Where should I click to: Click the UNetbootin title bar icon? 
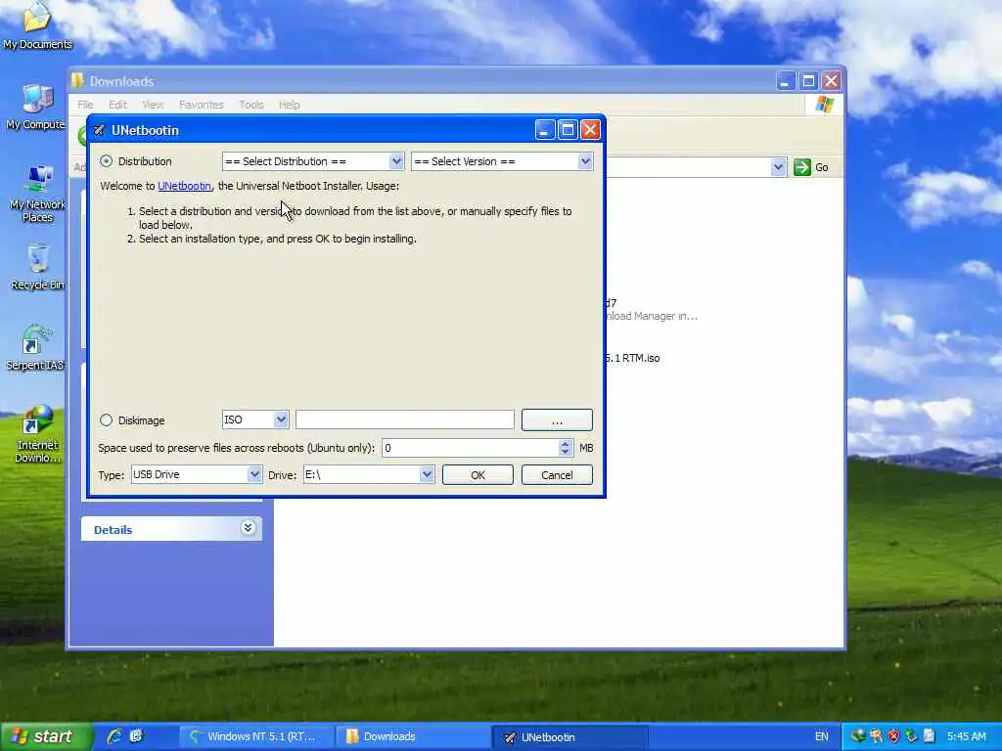click(x=99, y=130)
